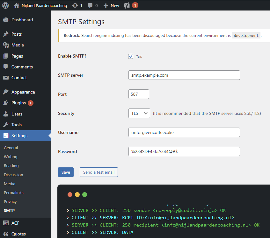
Task: Open the Plugins menu with plug icon
Action: pos(18,103)
